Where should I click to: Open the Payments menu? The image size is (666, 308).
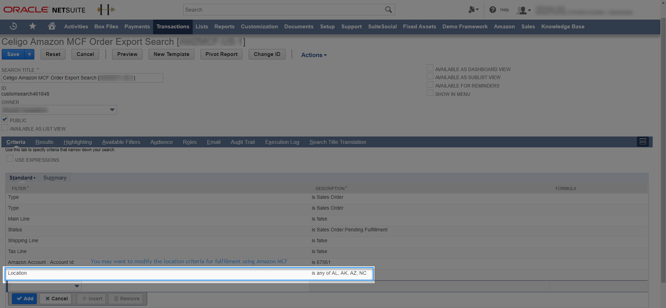(137, 27)
